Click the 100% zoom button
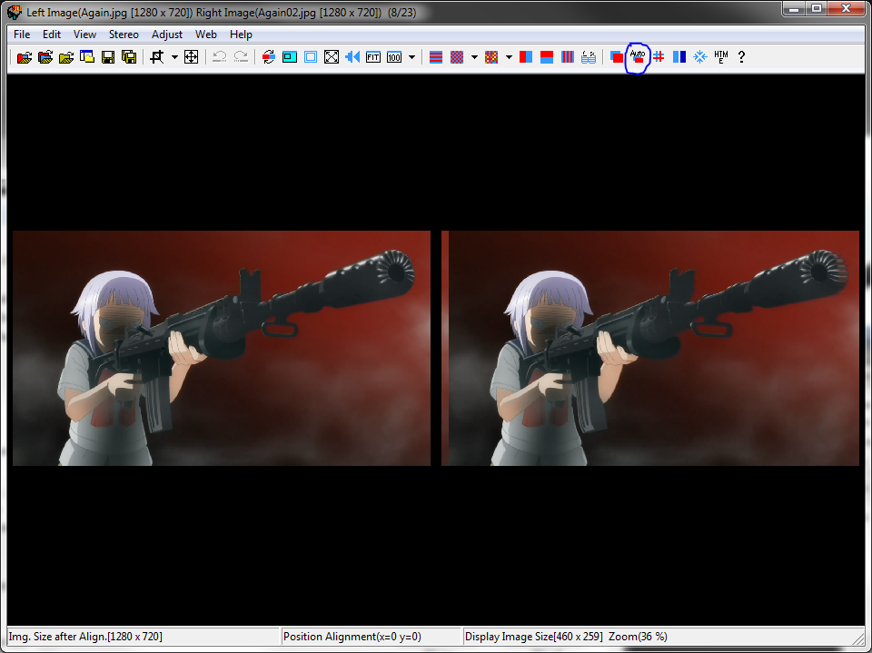 coord(394,57)
